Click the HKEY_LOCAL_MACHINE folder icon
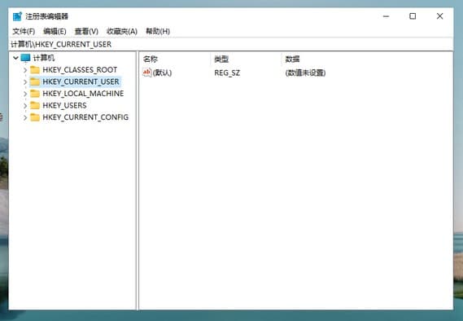The image size is (463, 321). click(35, 94)
